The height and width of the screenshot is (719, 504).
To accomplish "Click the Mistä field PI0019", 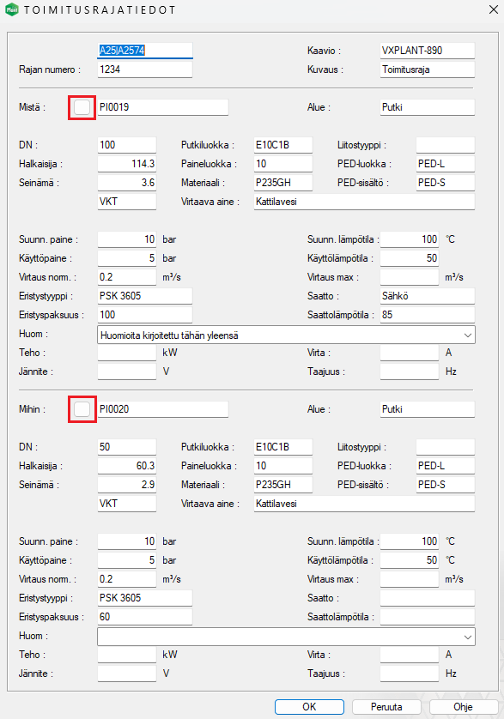I will (163, 107).
